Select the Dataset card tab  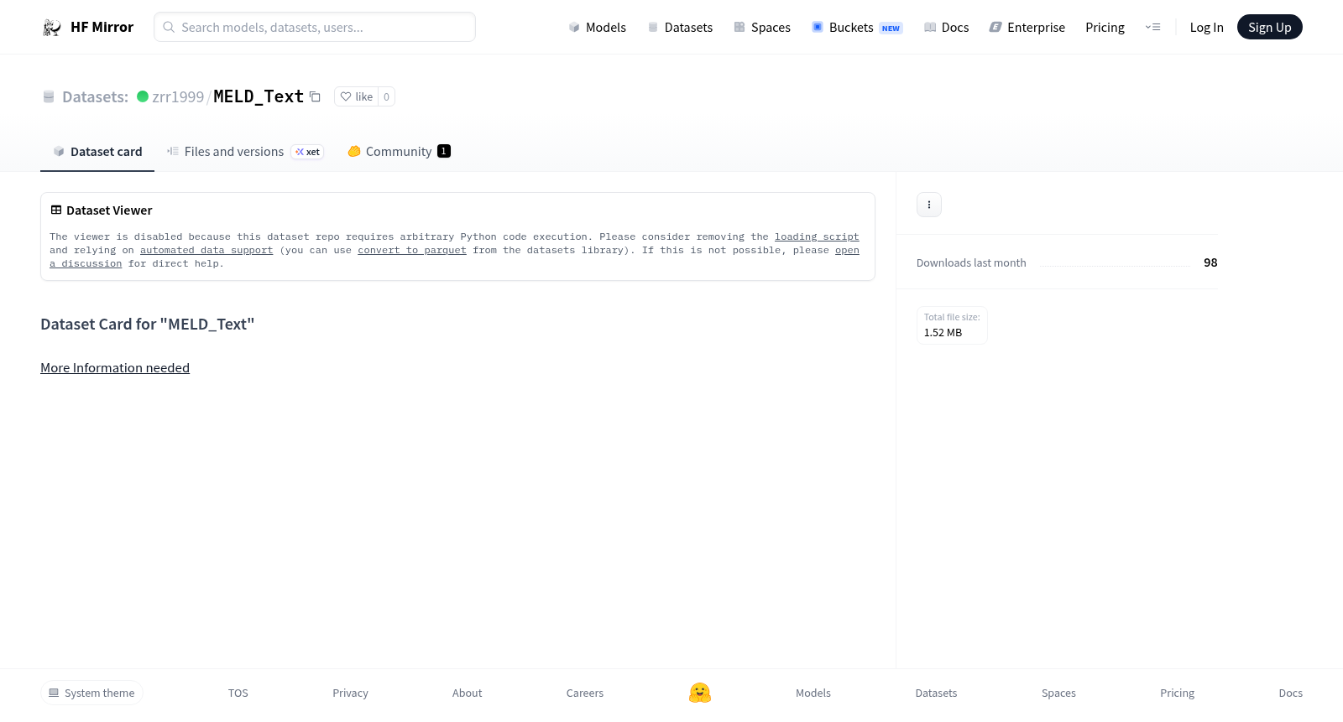pos(97,152)
